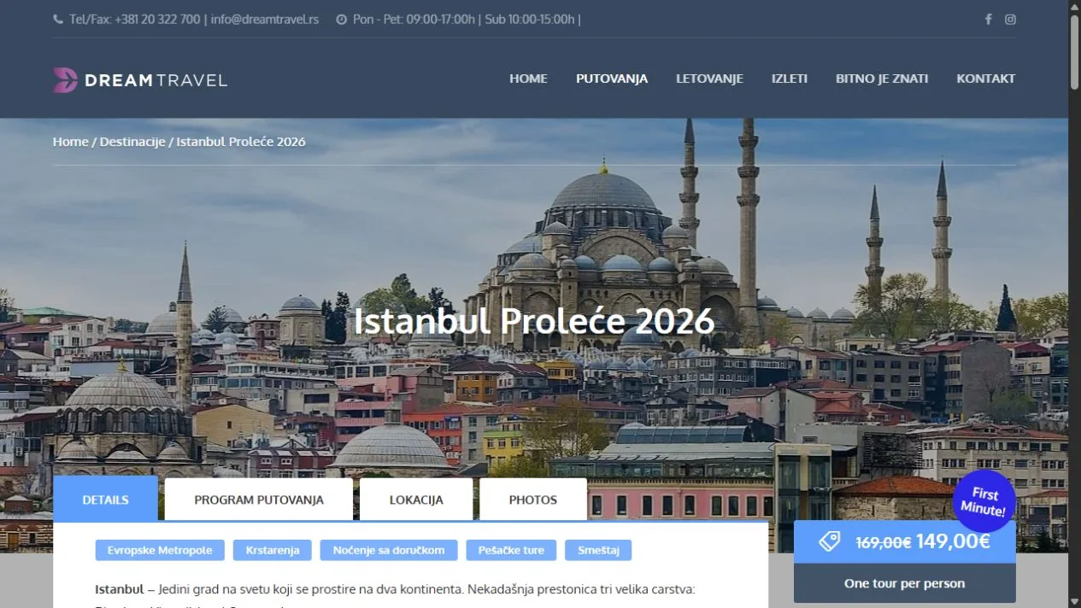Click the phone number +381 20 322 700

coord(157,20)
